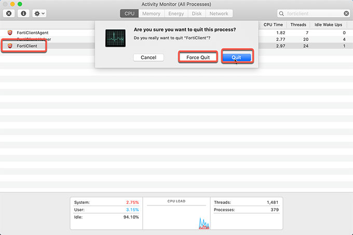353x235 pixels.
Task: Switch to the Energy tab
Action: point(176,13)
